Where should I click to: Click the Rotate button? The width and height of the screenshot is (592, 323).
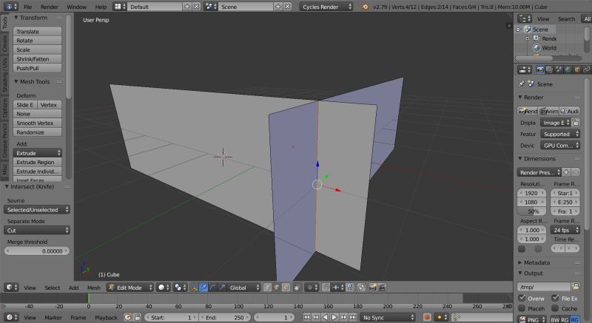point(38,41)
